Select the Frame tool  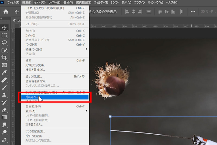pyautogui.click(x=4, y=65)
